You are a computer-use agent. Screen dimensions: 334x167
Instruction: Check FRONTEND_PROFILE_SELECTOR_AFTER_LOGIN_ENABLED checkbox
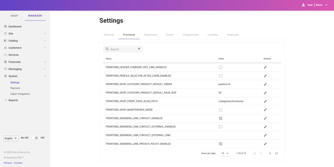(220, 76)
